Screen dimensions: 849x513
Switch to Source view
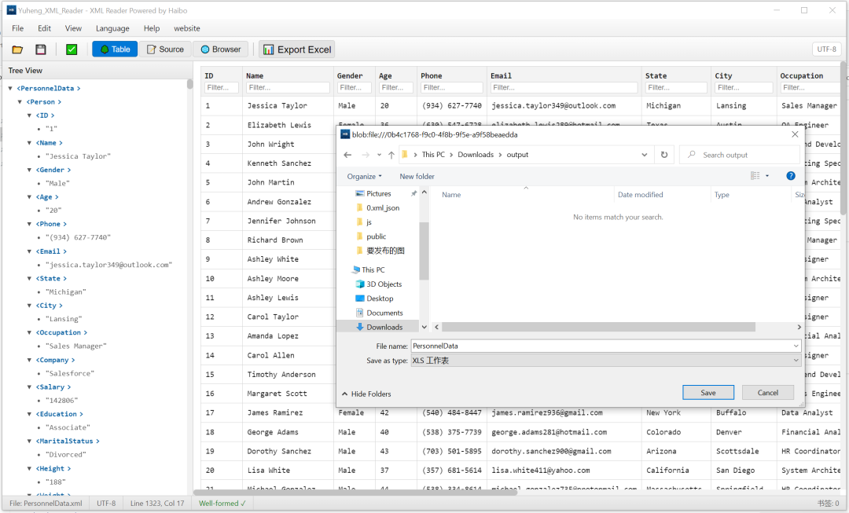point(165,49)
